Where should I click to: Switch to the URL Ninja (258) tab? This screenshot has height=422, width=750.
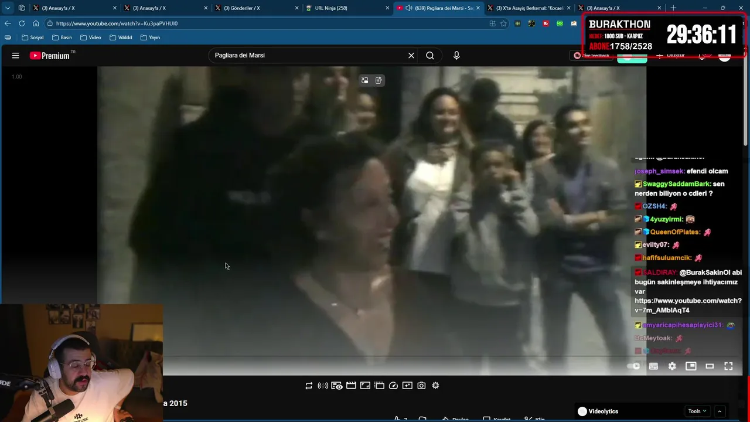[x=347, y=8]
